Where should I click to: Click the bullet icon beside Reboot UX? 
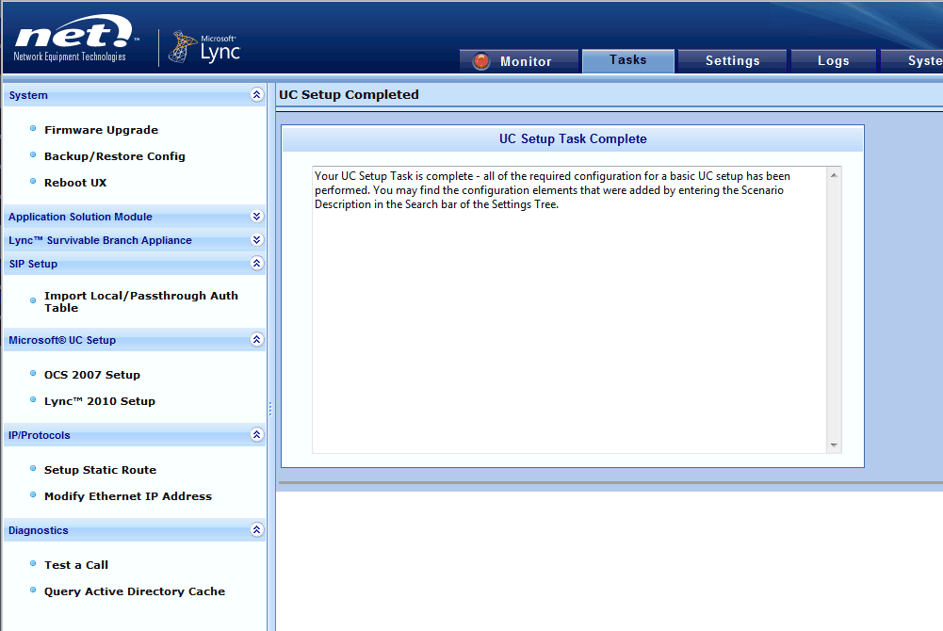[x=33, y=182]
